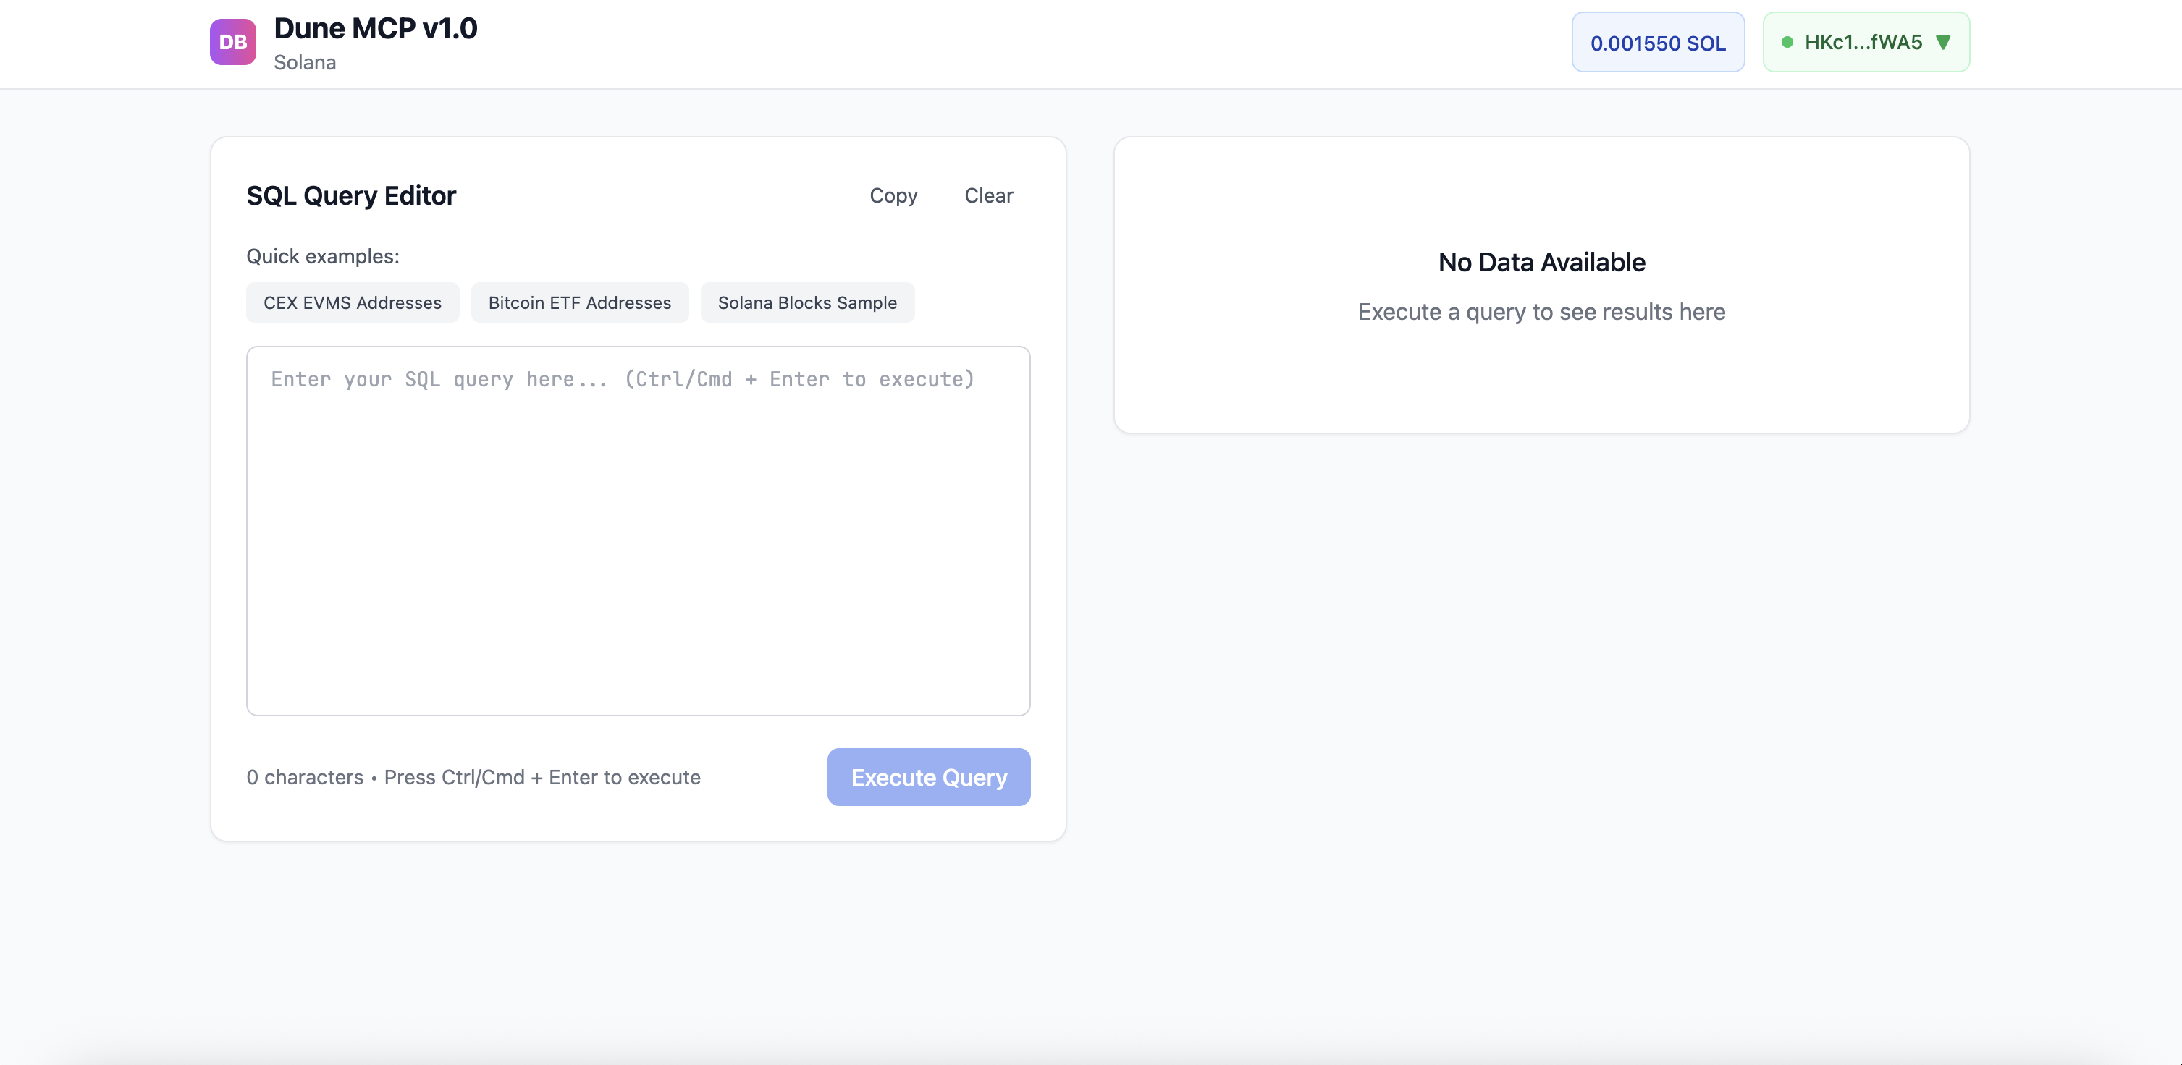Click the 0.001550 SOL balance badge
The width and height of the screenshot is (2182, 1065).
(x=1658, y=43)
